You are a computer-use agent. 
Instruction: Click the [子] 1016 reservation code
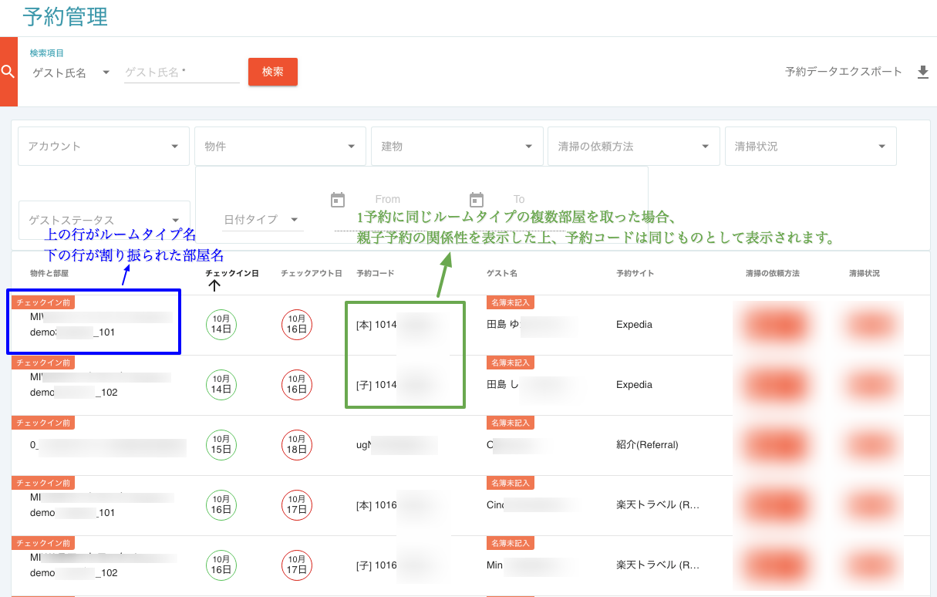376,565
